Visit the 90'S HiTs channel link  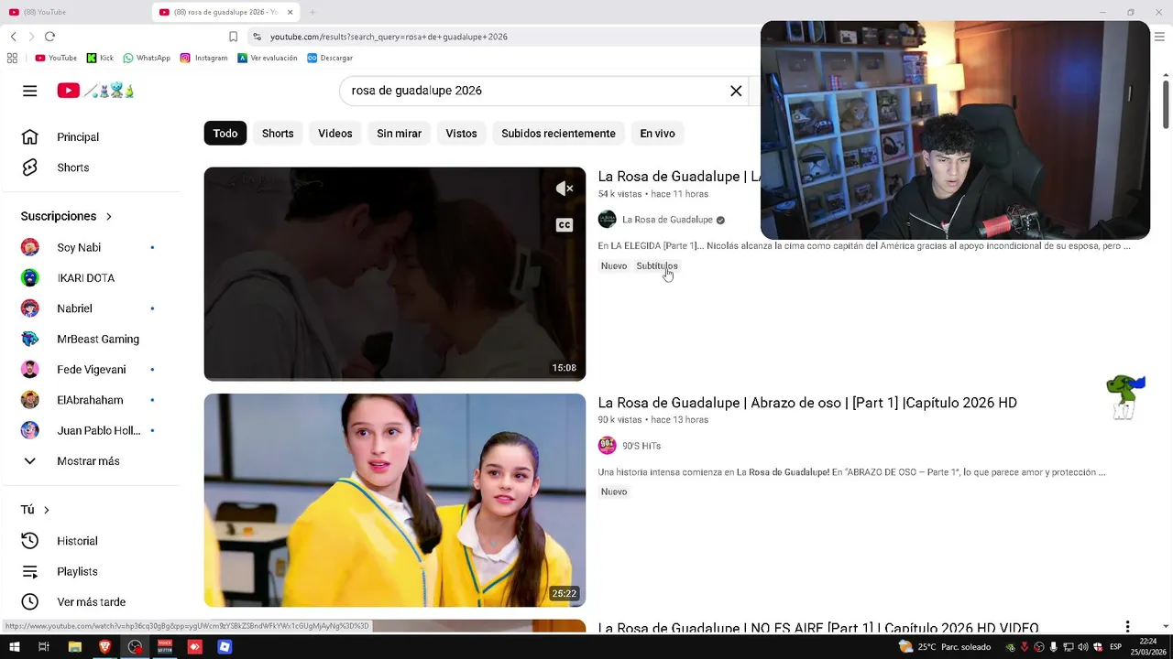[641, 446]
